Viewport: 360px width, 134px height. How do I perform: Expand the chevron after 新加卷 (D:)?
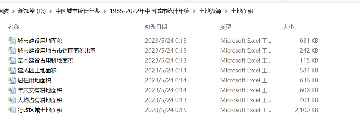click(x=50, y=11)
